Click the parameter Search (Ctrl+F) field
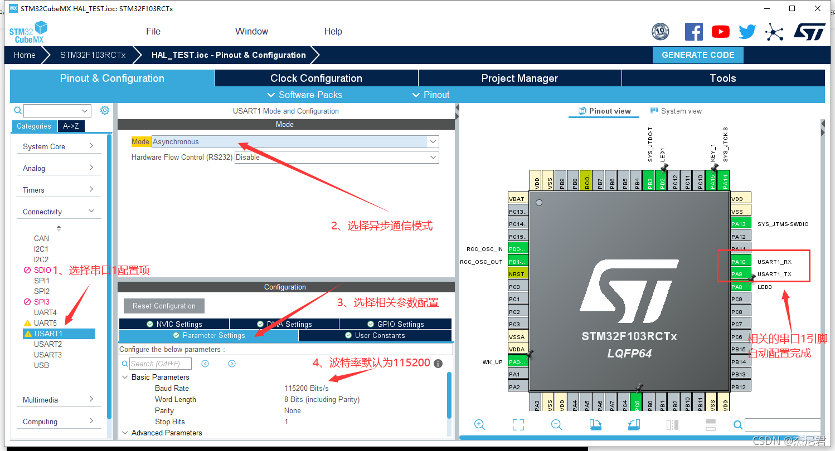835x451 pixels. [161, 364]
